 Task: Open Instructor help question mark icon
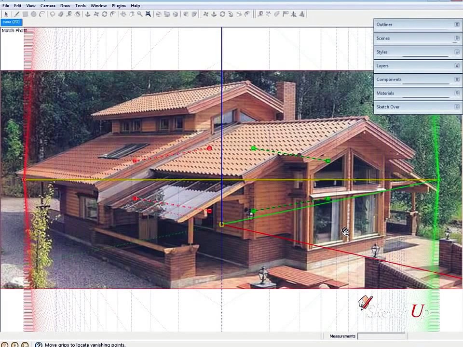pyautogui.click(x=39, y=344)
